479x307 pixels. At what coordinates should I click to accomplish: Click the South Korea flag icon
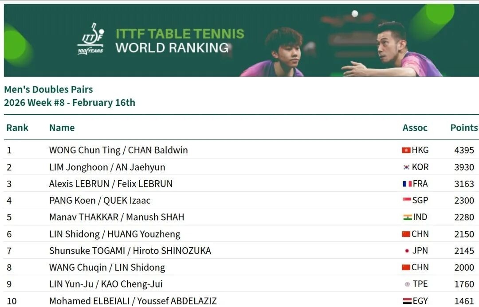pyautogui.click(x=406, y=167)
